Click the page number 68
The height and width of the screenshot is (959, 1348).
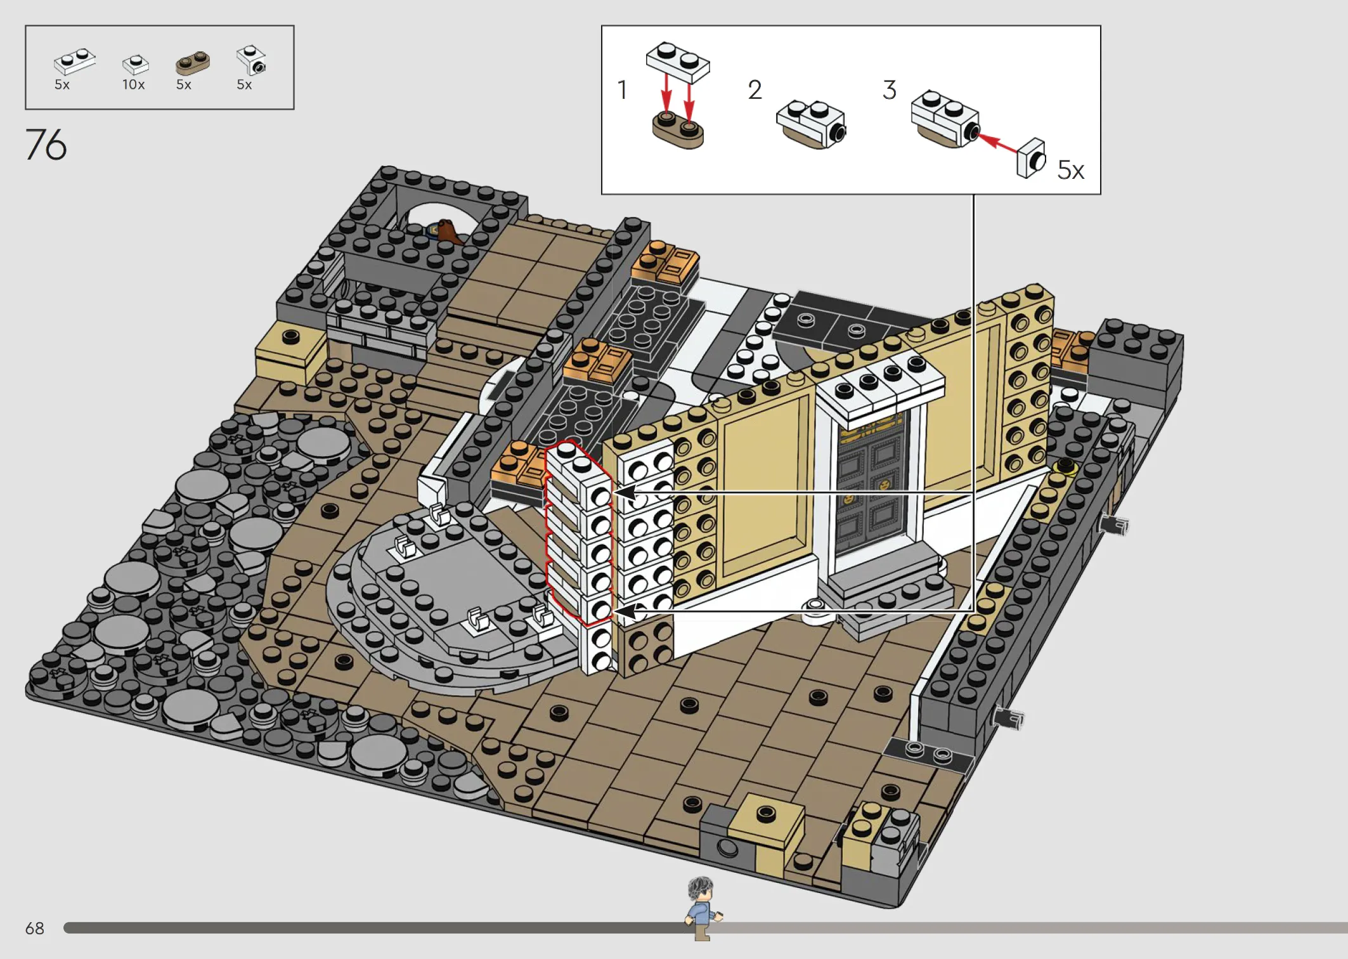pyautogui.click(x=35, y=929)
